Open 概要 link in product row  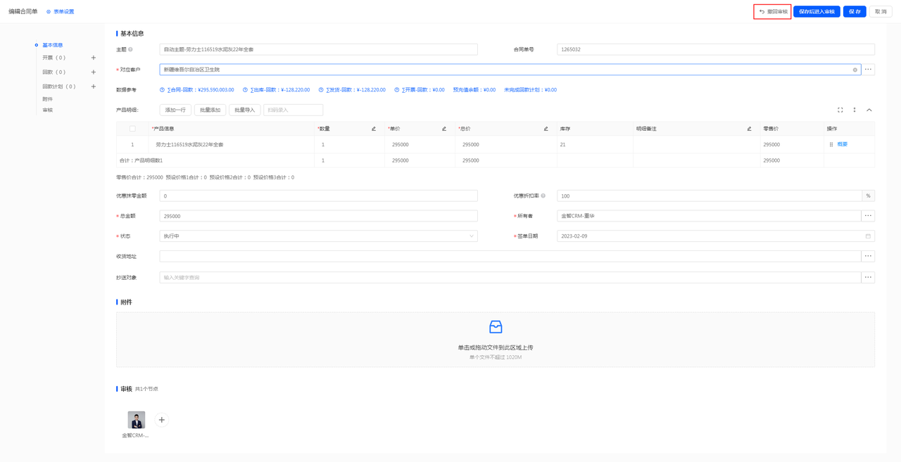pos(843,144)
